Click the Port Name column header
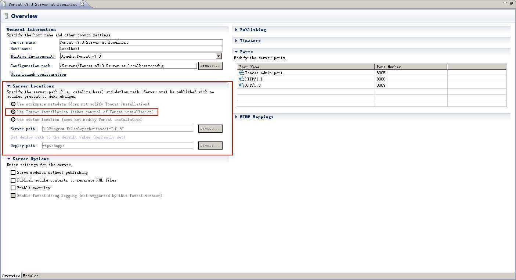Screen dimensions: 516x280 click(x=306, y=67)
